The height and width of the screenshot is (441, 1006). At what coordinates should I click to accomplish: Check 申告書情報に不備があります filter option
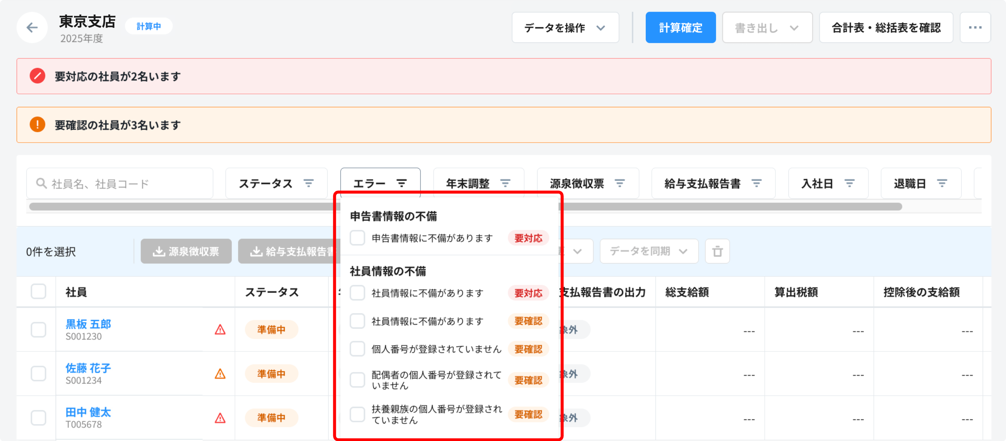coord(357,238)
